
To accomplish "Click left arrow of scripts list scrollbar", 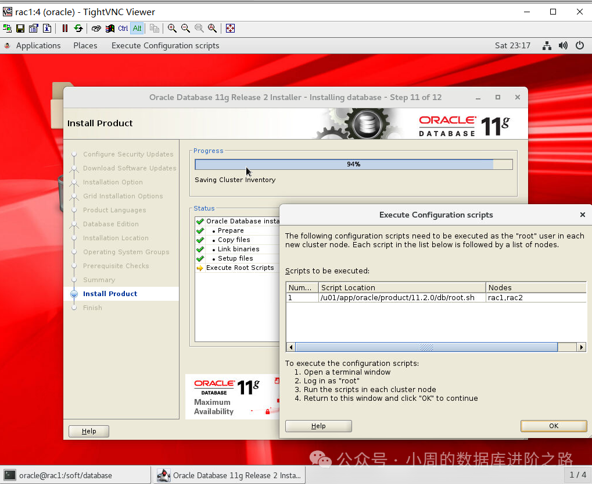I will (x=290, y=347).
